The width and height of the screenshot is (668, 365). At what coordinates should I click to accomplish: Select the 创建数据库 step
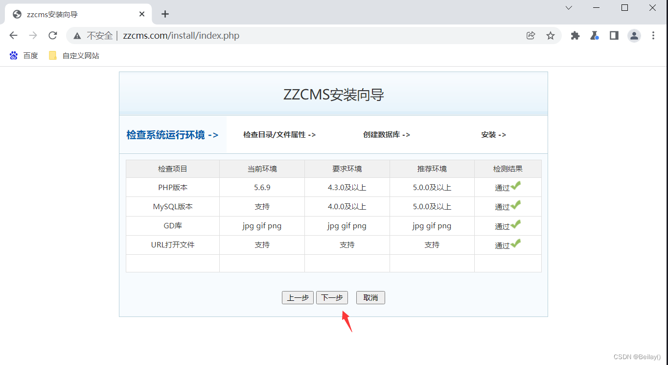click(x=387, y=135)
